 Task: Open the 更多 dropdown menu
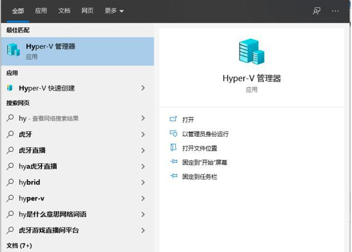tap(114, 11)
